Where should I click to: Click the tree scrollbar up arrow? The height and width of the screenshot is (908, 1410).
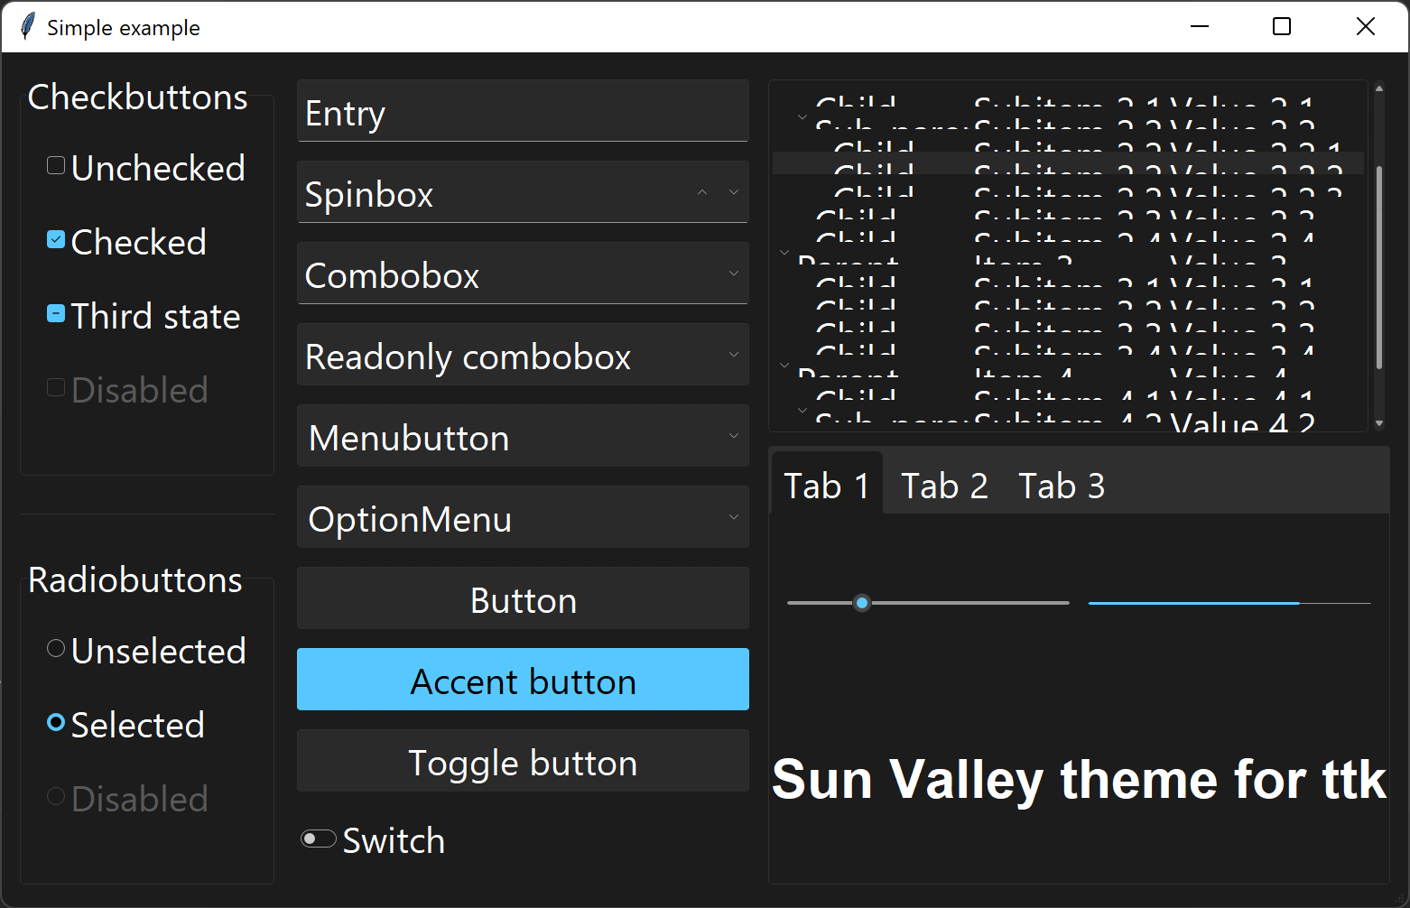click(1379, 88)
